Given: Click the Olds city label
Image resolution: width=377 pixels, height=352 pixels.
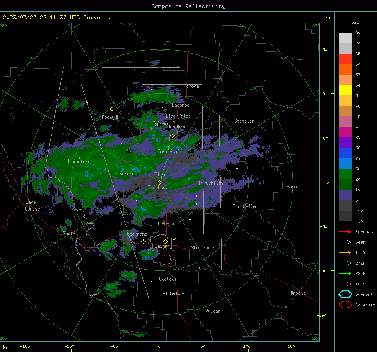Looking at the screenshot, I should pyautogui.click(x=160, y=175).
